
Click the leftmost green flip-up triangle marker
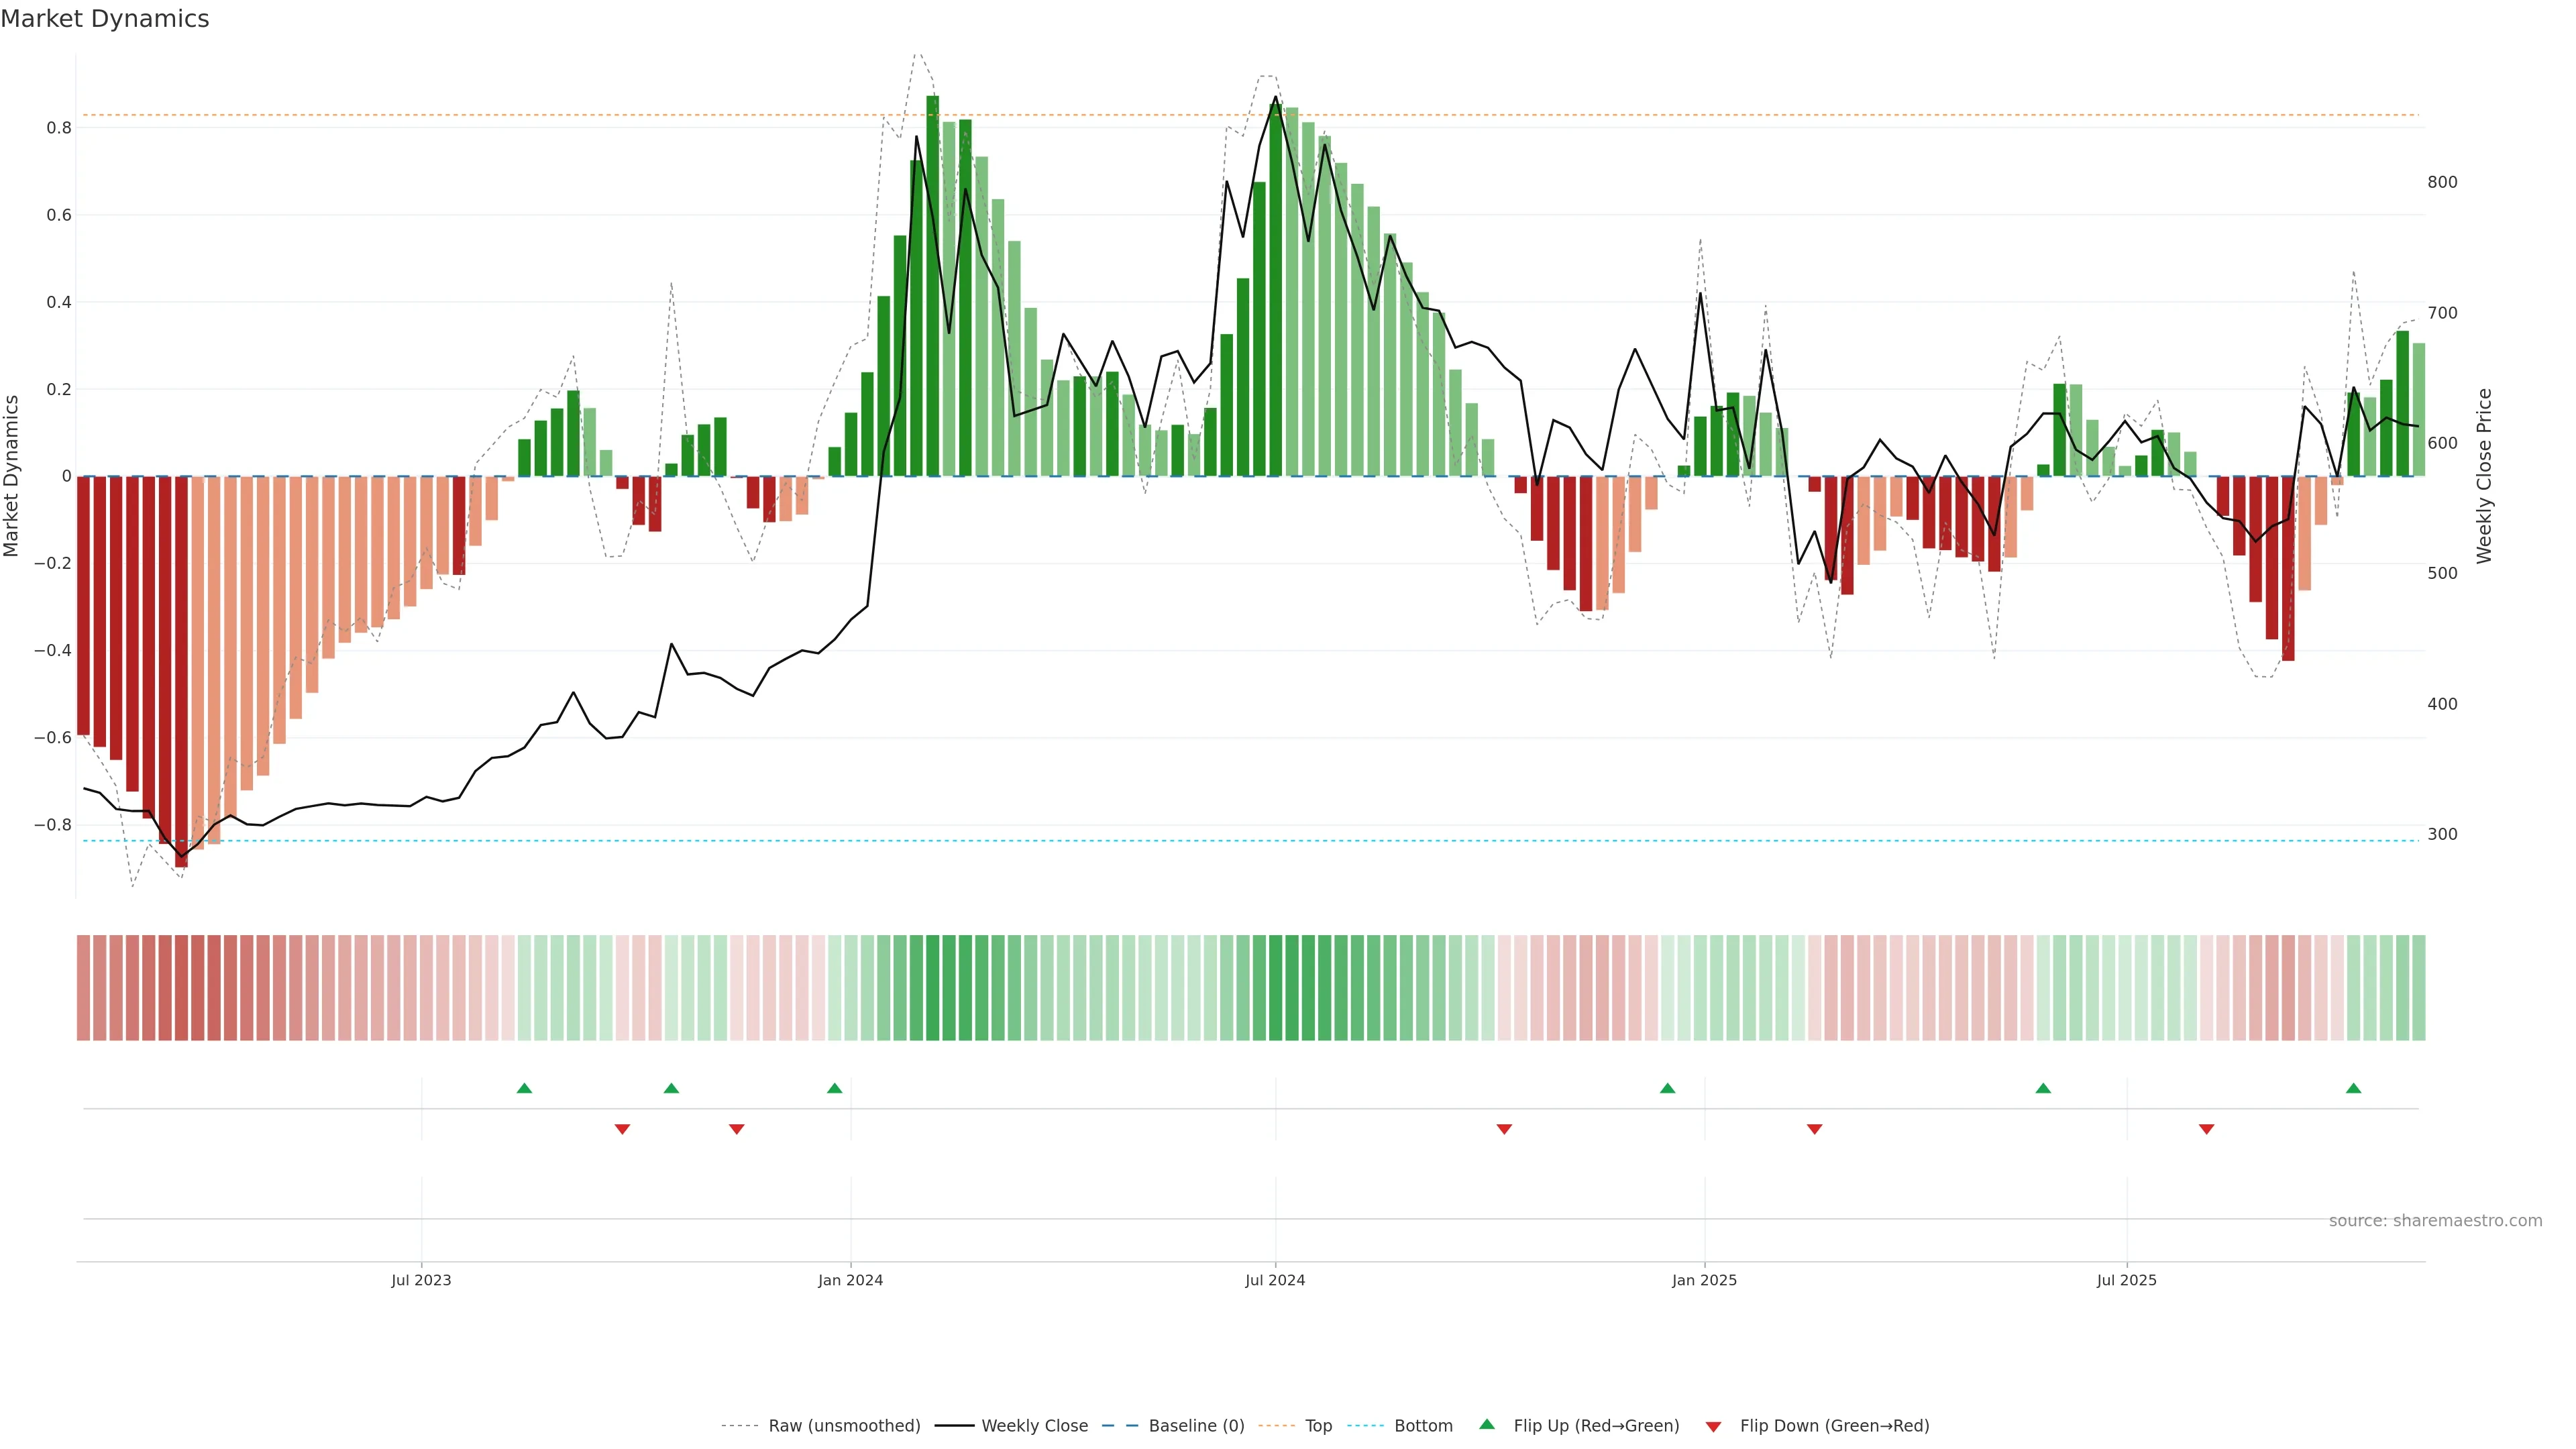point(524,1088)
